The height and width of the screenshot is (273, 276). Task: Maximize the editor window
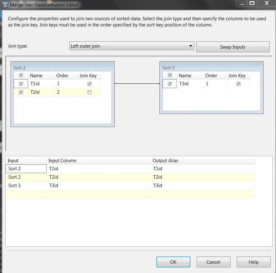pyautogui.click(x=252, y=3)
